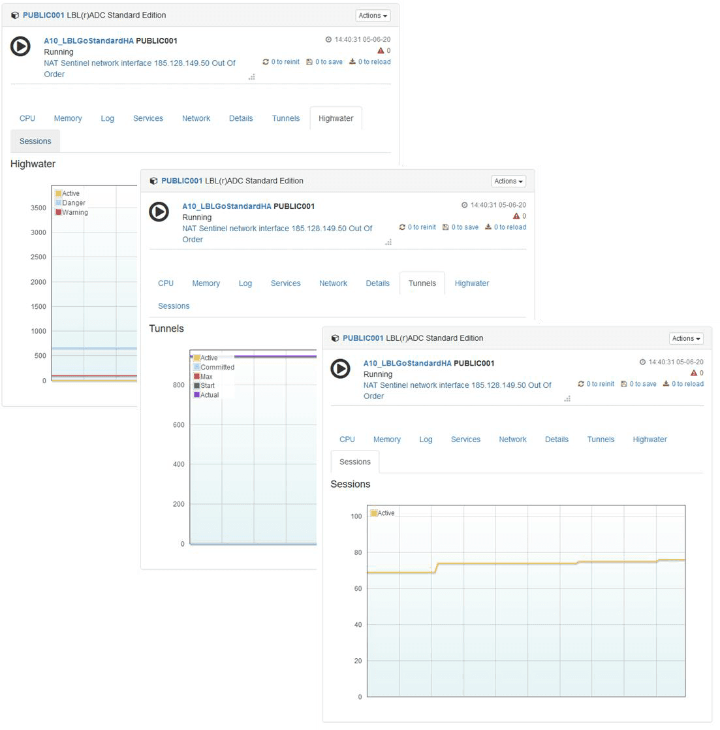Click the save disk icon in the Tunnels panel
720x730 pixels.
pos(445,227)
